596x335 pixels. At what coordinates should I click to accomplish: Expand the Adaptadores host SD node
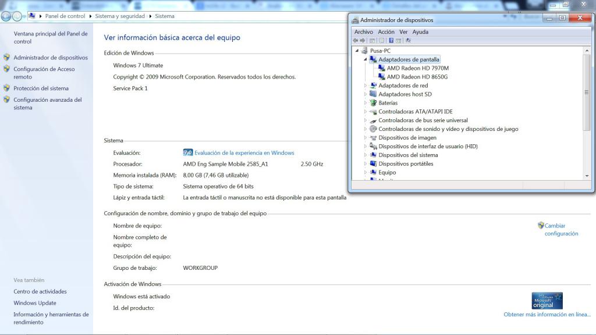click(366, 94)
